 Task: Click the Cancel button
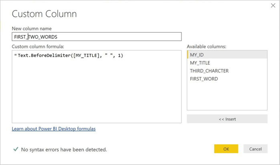pos(255,149)
